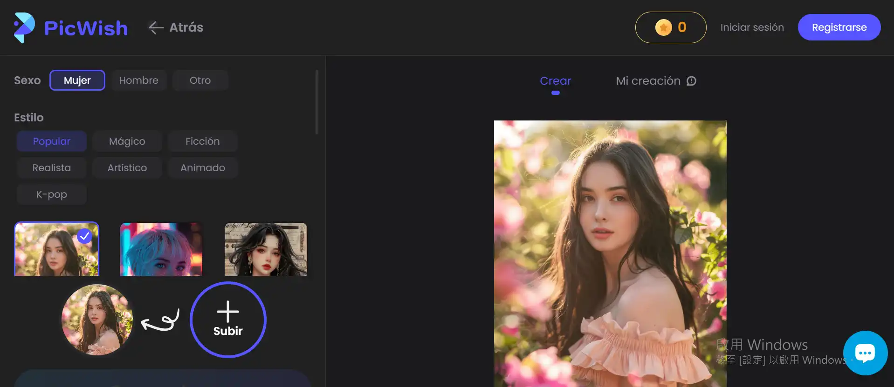Select Mujer gender option
This screenshot has width=894, height=387.
(77, 80)
